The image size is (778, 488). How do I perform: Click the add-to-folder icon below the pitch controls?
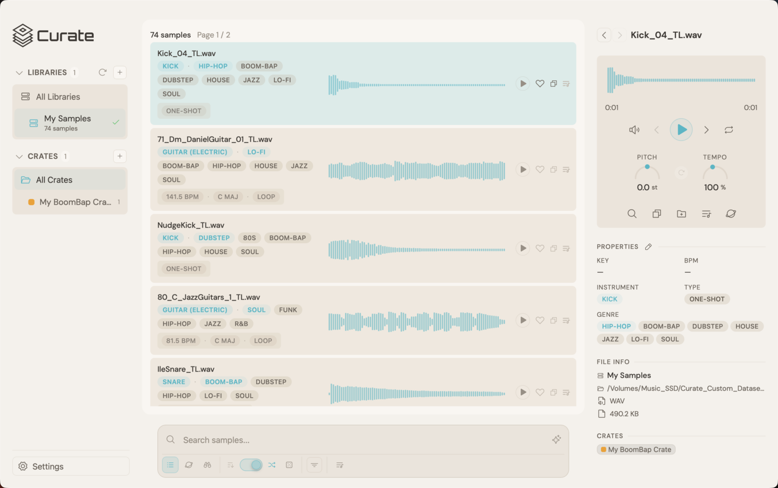(681, 214)
